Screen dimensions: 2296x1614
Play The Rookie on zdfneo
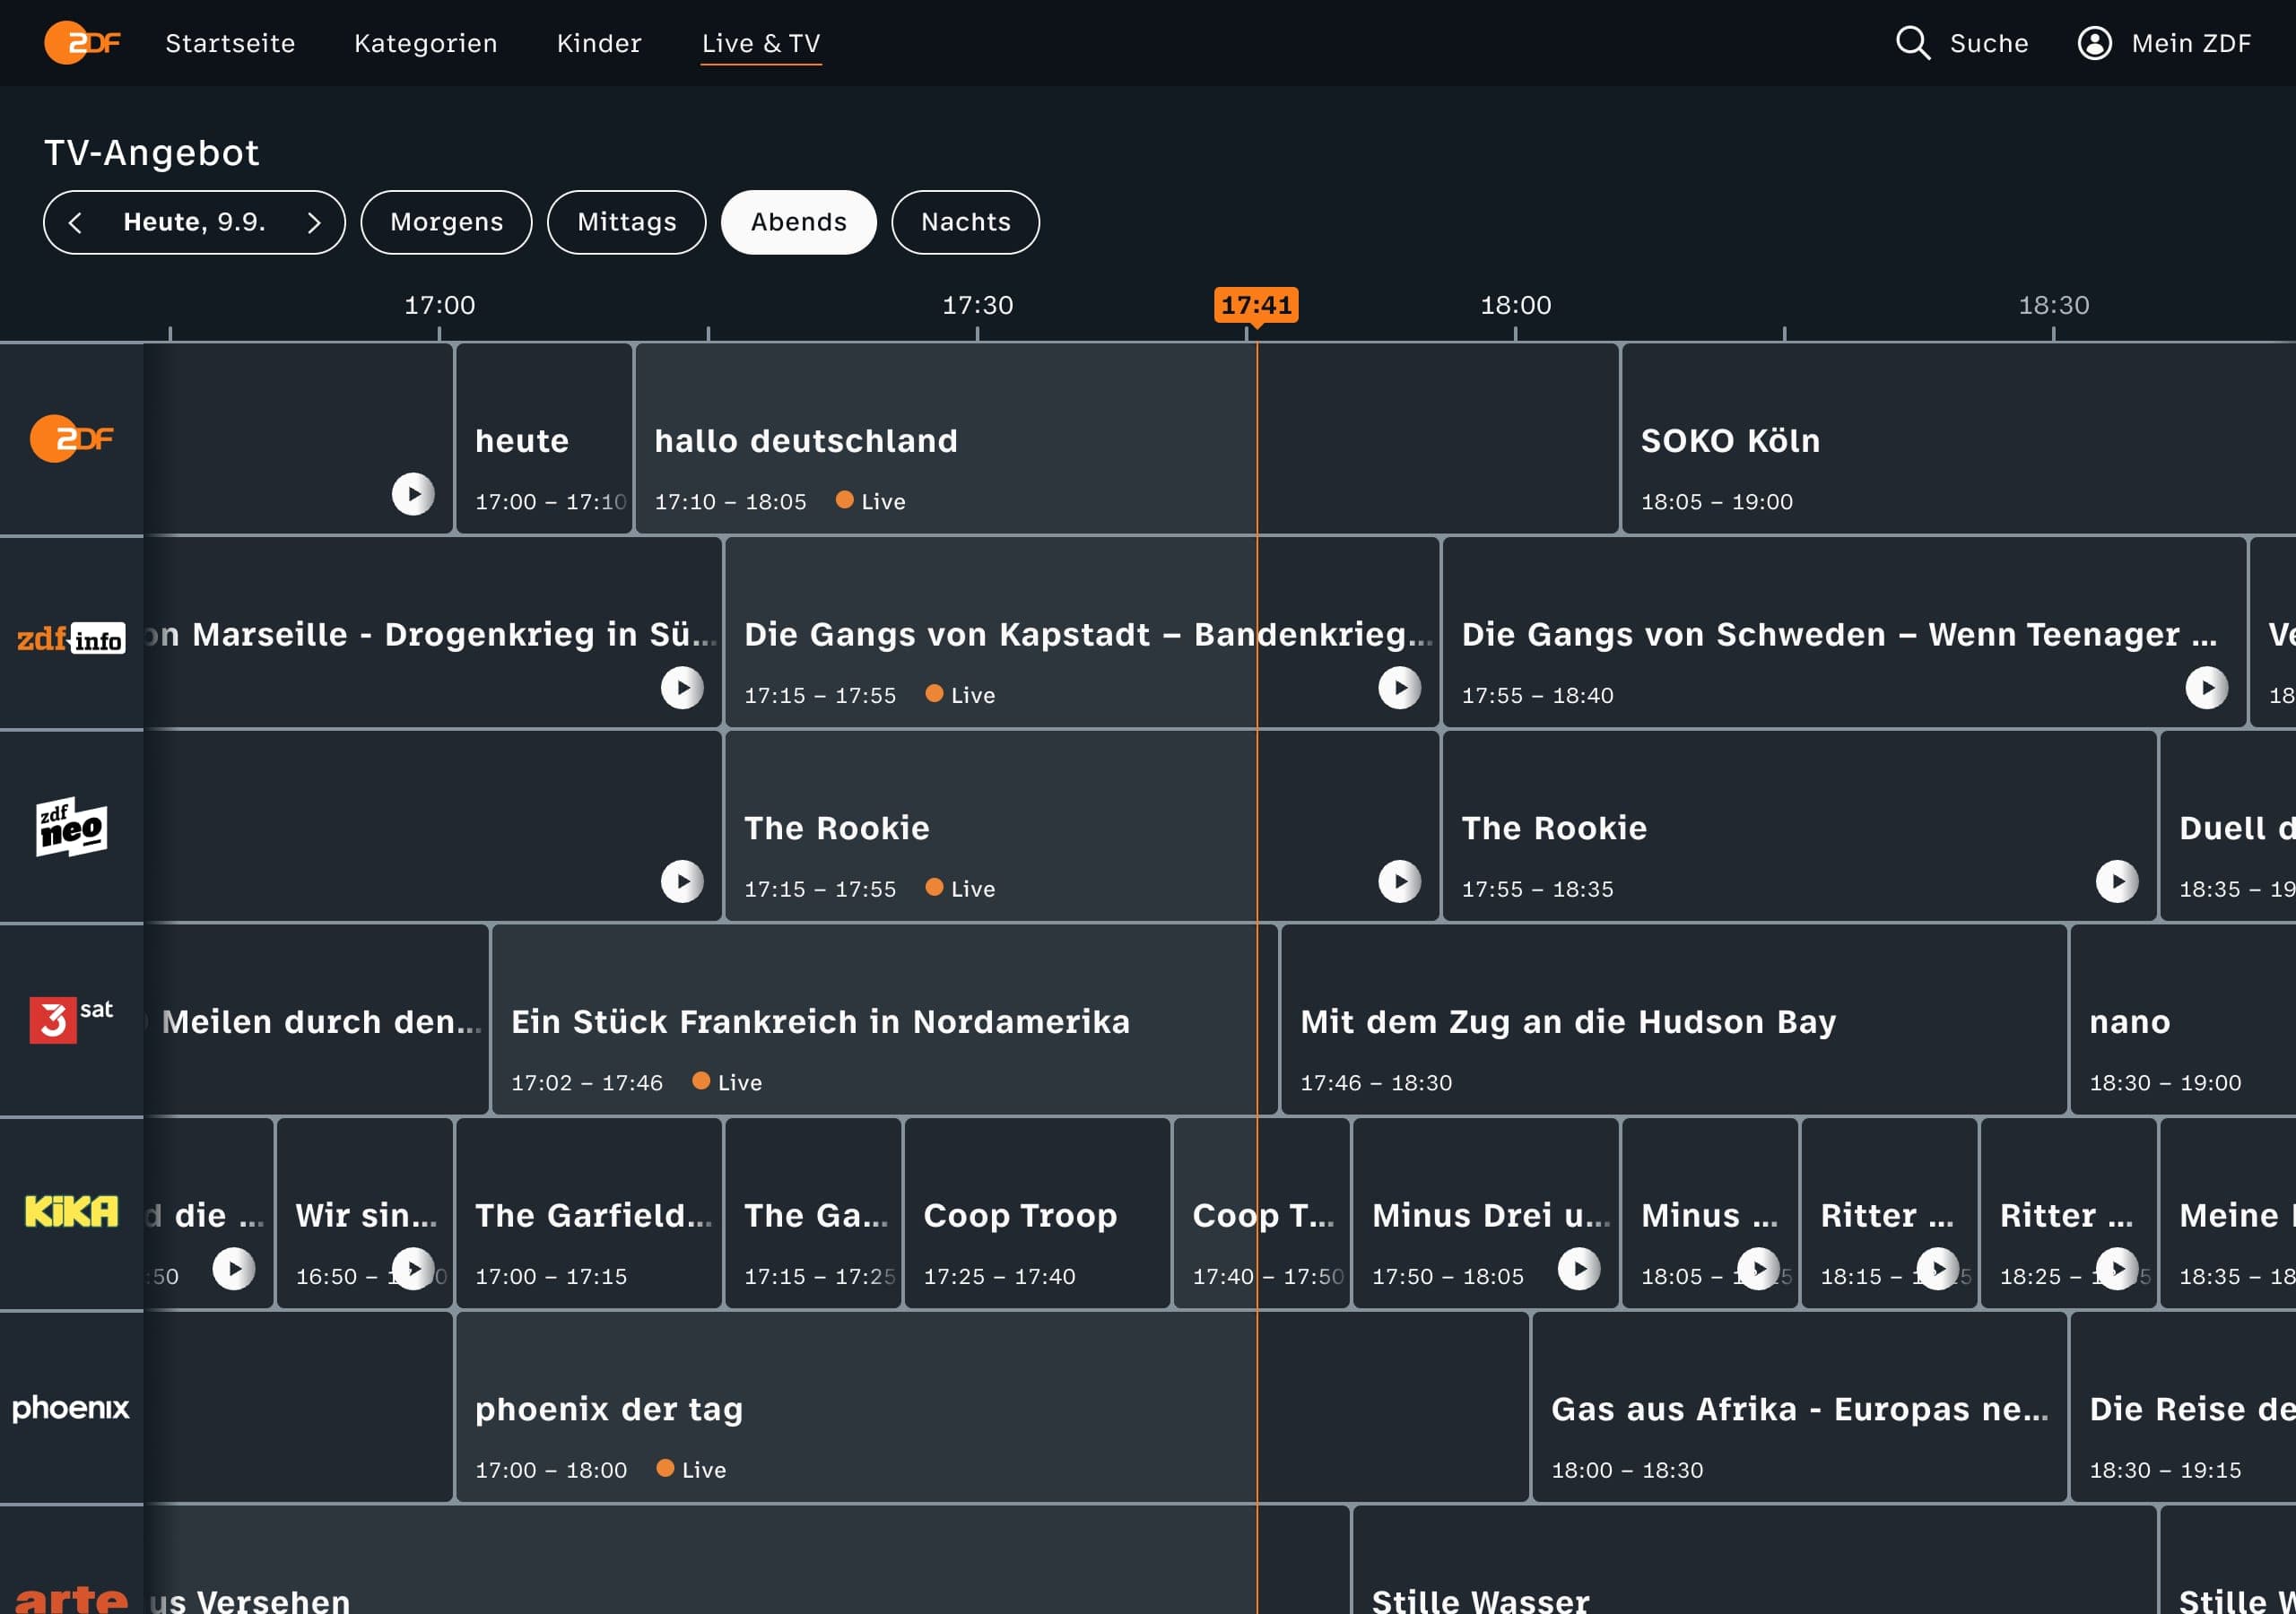coord(1398,882)
